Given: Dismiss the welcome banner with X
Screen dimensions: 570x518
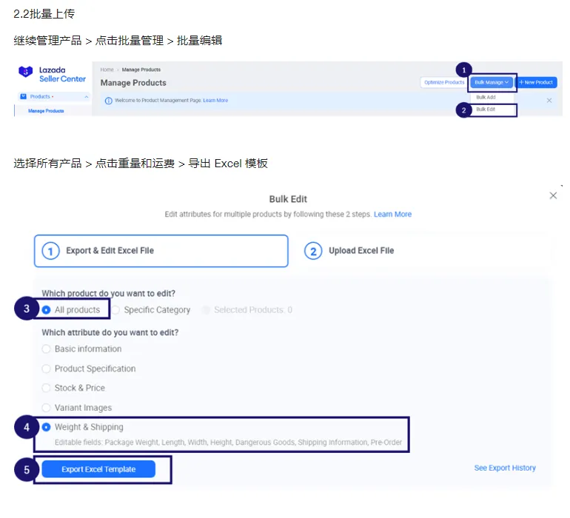Looking at the screenshot, I should pos(549,101).
